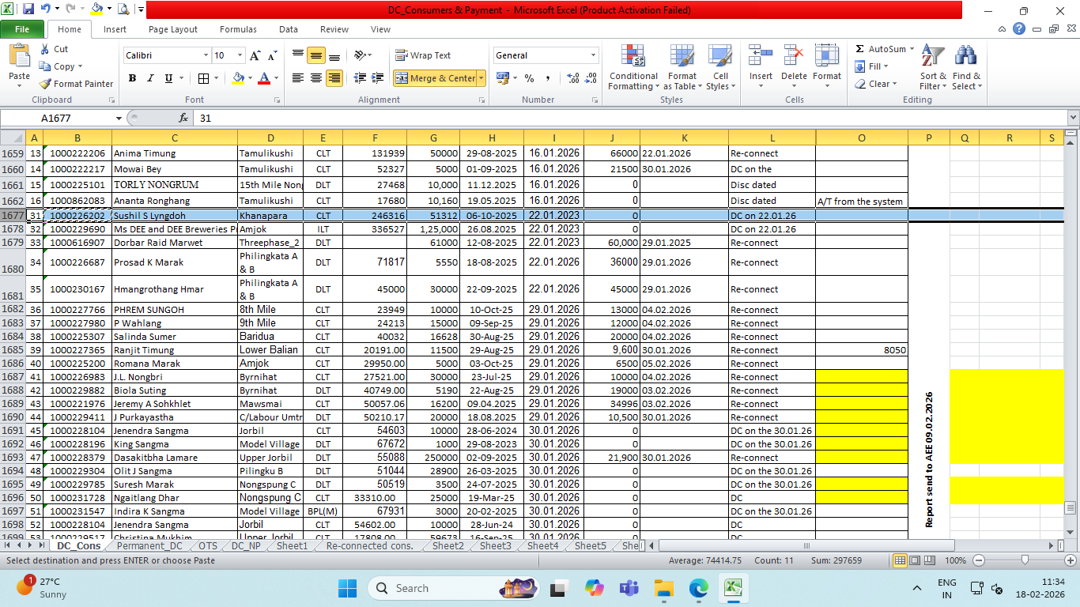Toggle italic formatting
1080x607 pixels.
[150, 78]
